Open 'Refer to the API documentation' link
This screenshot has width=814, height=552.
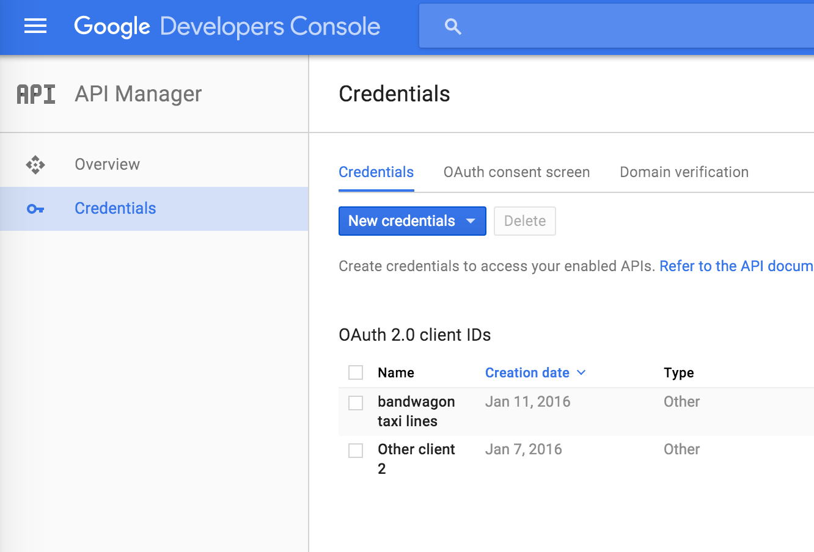(x=736, y=266)
